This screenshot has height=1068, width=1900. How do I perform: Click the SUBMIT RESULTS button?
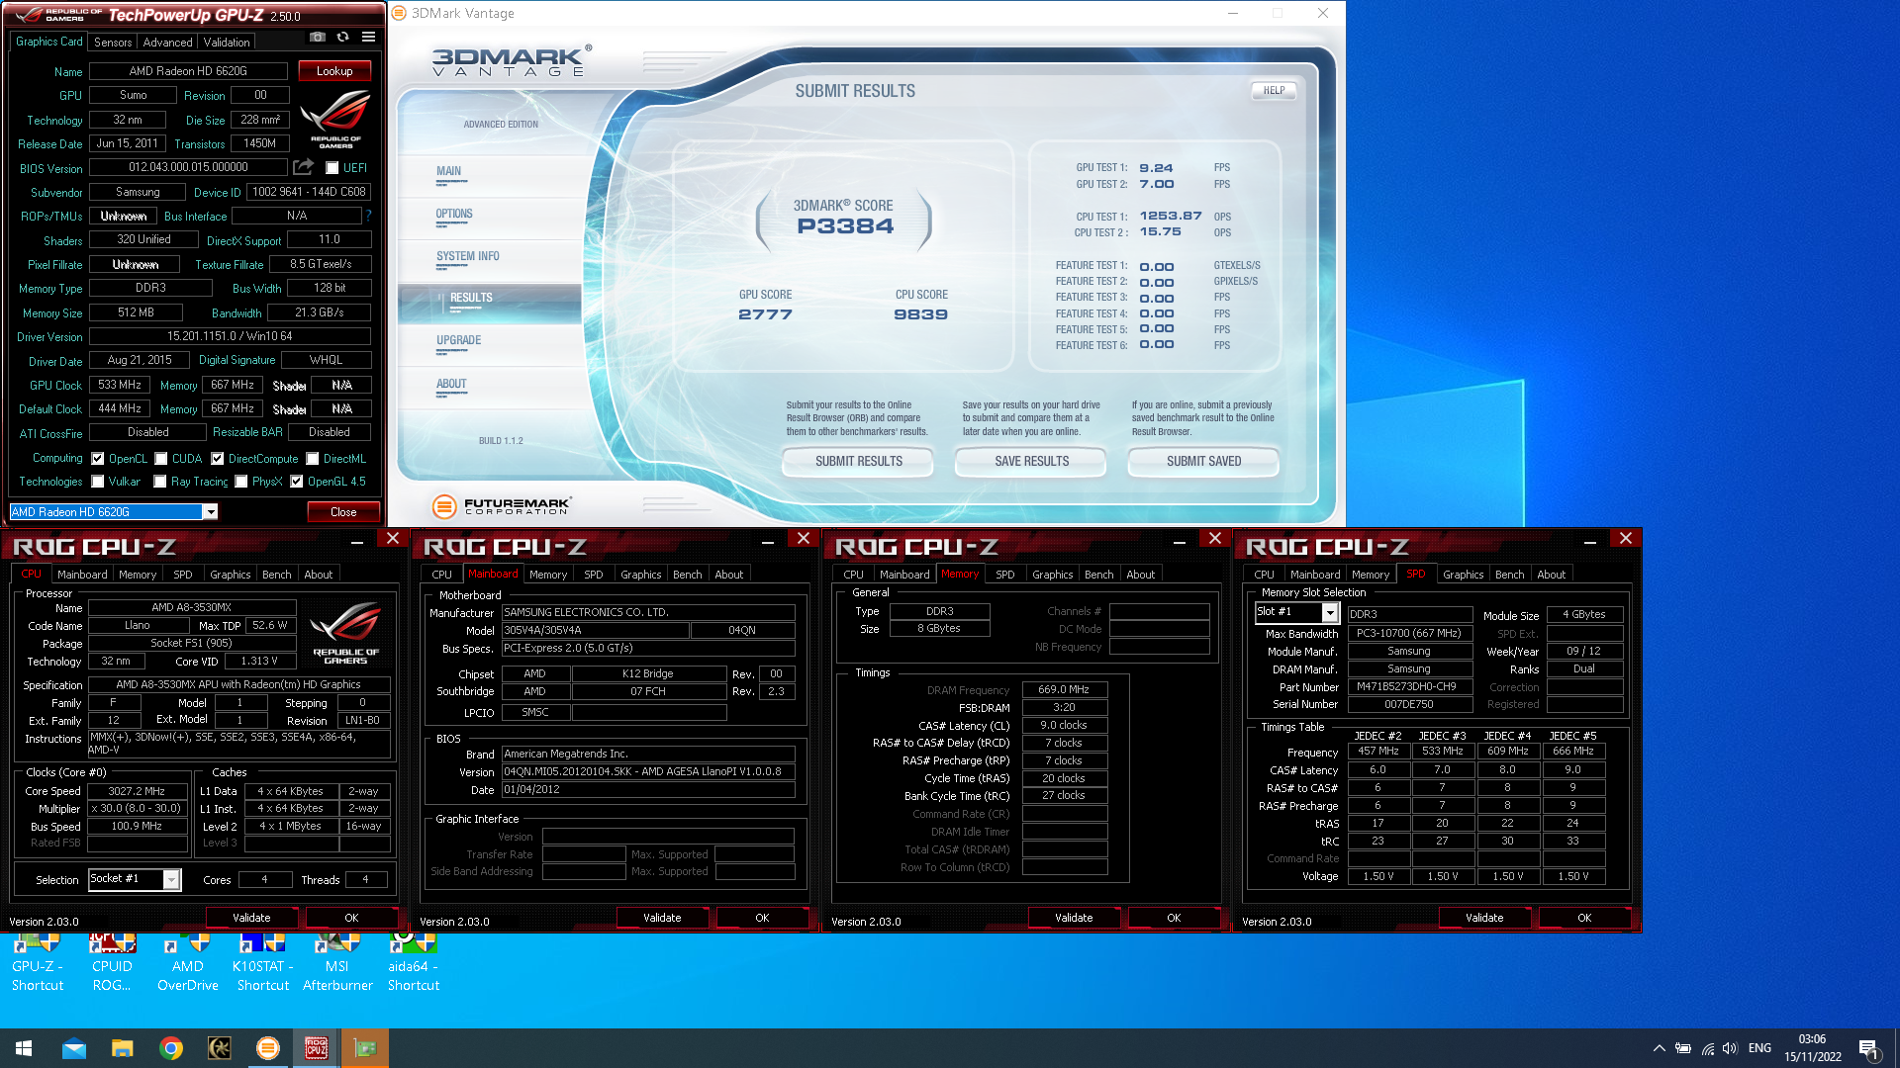coord(858,461)
